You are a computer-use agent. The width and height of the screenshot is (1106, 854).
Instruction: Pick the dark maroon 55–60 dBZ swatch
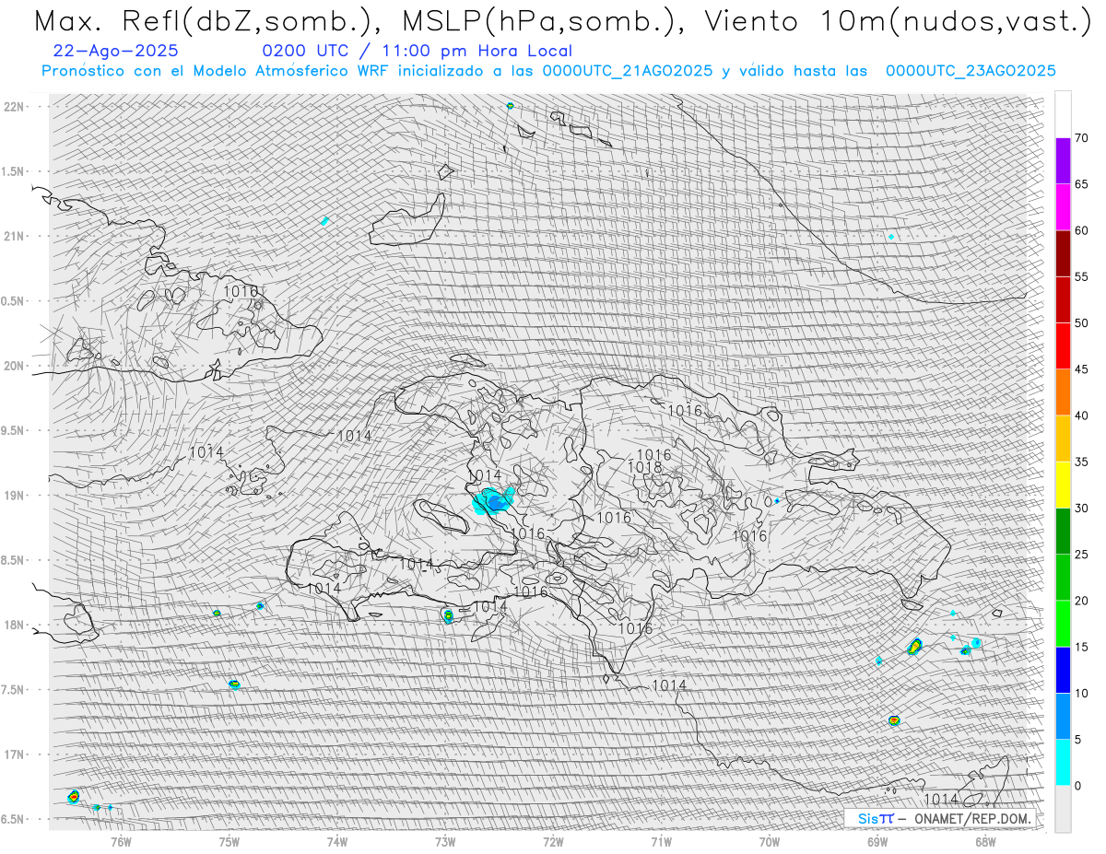pyautogui.click(x=1063, y=253)
